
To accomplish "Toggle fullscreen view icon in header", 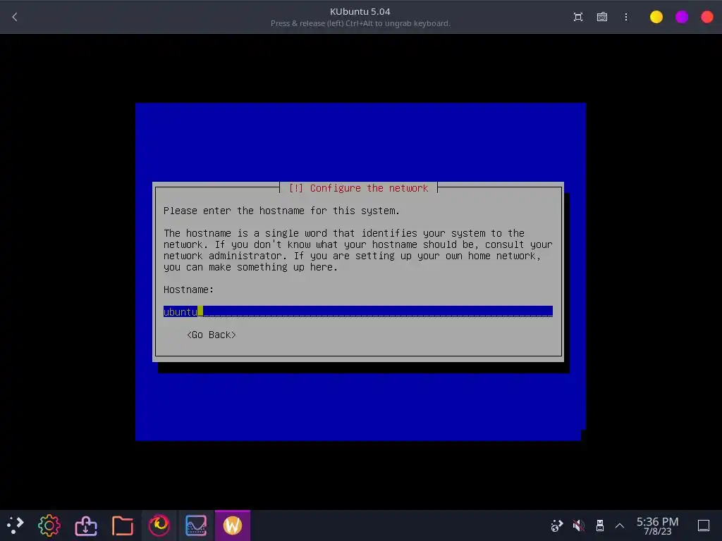I will pyautogui.click(x=578, y=17).
